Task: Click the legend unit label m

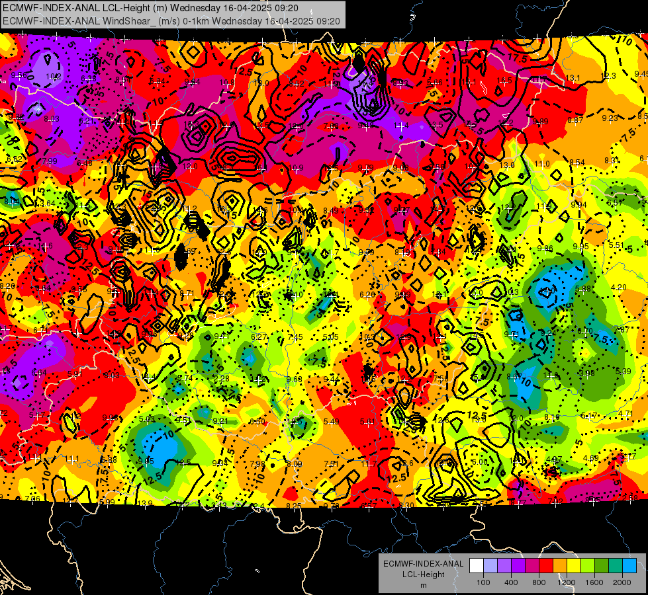Action: (423, 585)
